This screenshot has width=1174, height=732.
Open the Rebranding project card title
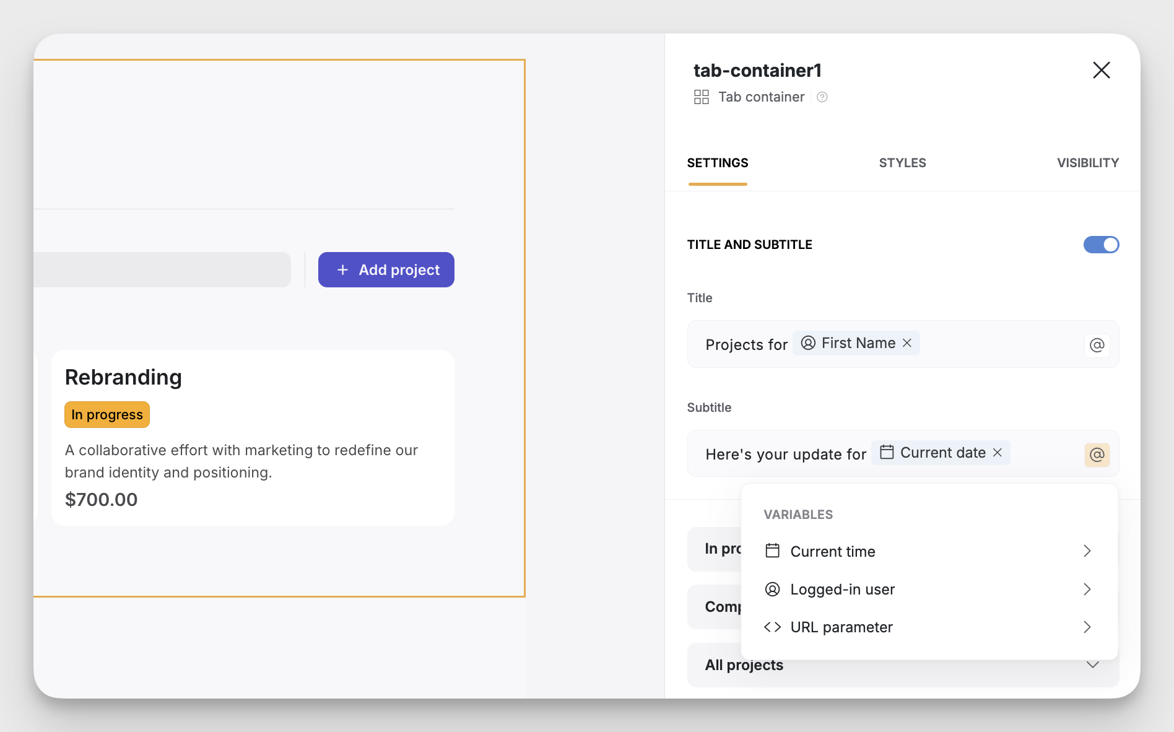tap(123, 377)
